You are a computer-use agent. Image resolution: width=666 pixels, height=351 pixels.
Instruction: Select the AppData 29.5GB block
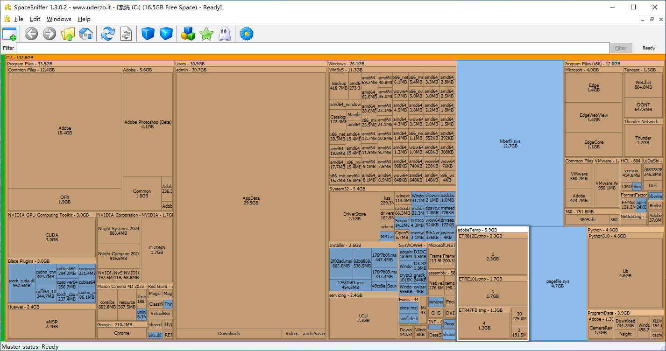[x=251, y=201]
